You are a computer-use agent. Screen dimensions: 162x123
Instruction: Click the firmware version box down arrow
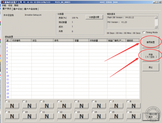click(156, 27)
